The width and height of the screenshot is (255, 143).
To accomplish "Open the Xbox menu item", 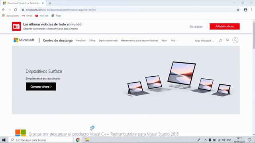I will pyautogui.click(x=164, y=41).
